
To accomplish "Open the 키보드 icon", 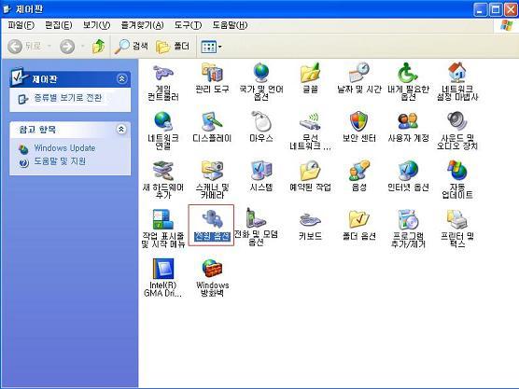I will pos(310,219).
